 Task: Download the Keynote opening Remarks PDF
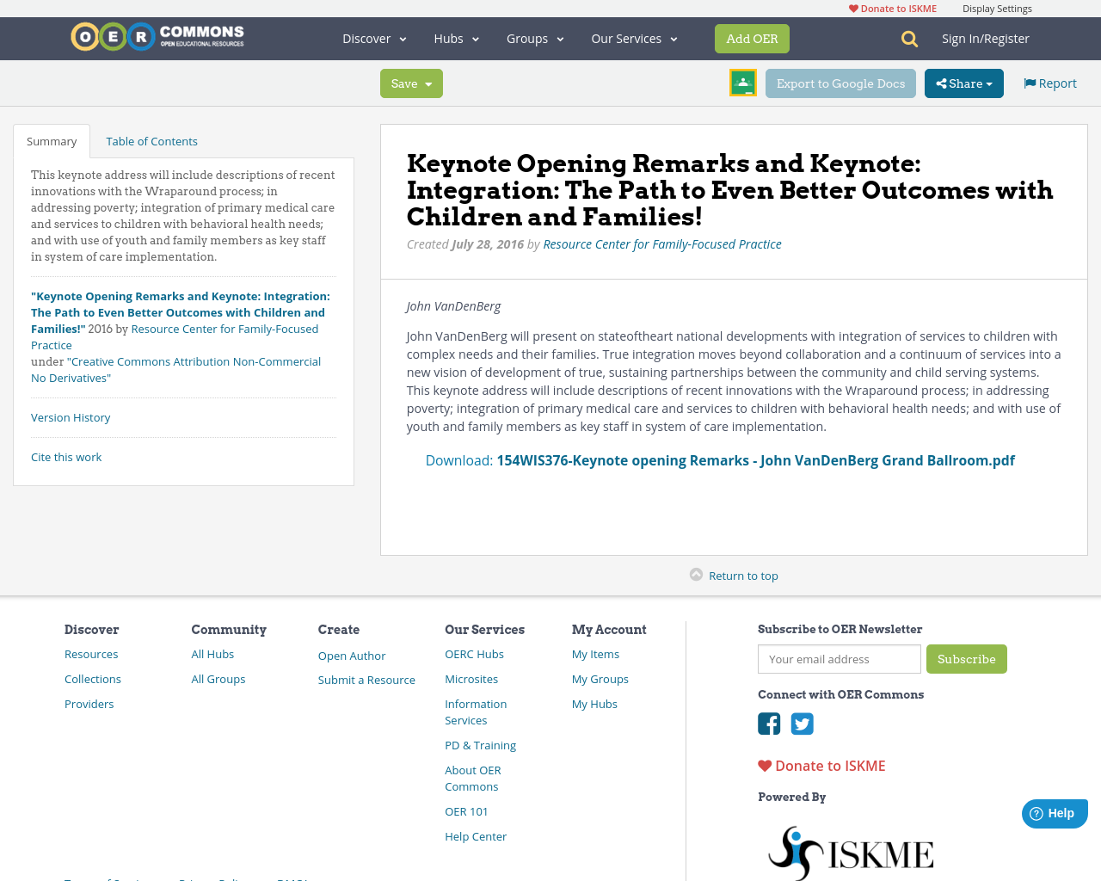pos(755,460)
